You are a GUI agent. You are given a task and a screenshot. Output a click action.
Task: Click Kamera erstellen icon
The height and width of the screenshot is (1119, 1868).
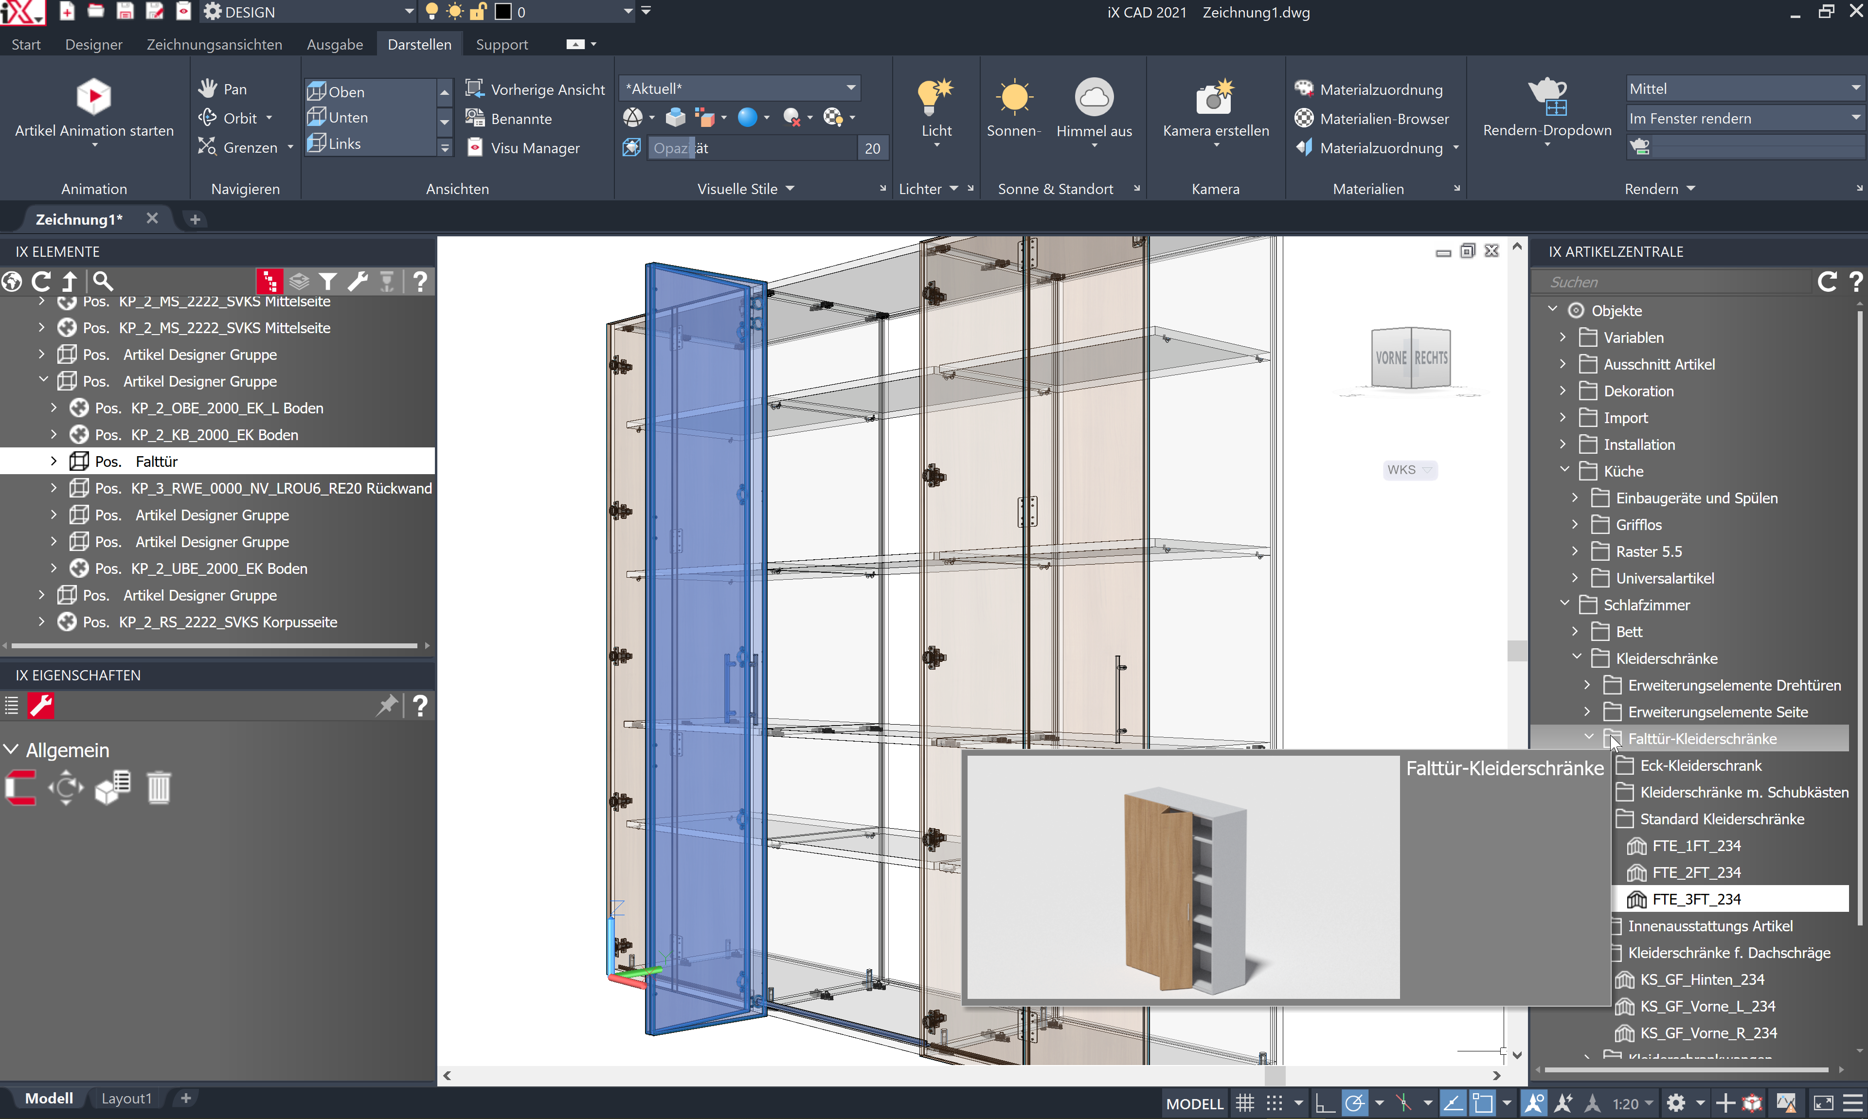click(1215, 96)
